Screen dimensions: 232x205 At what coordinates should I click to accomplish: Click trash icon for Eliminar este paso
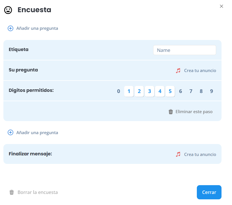tap(171, 112)
